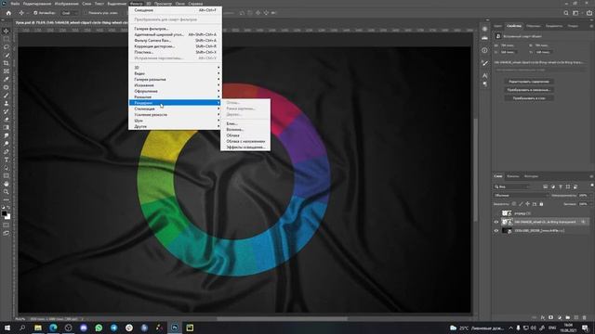Click Преобразовать в слои button
Screen dimensions: 595x334
tap(529, 98)
